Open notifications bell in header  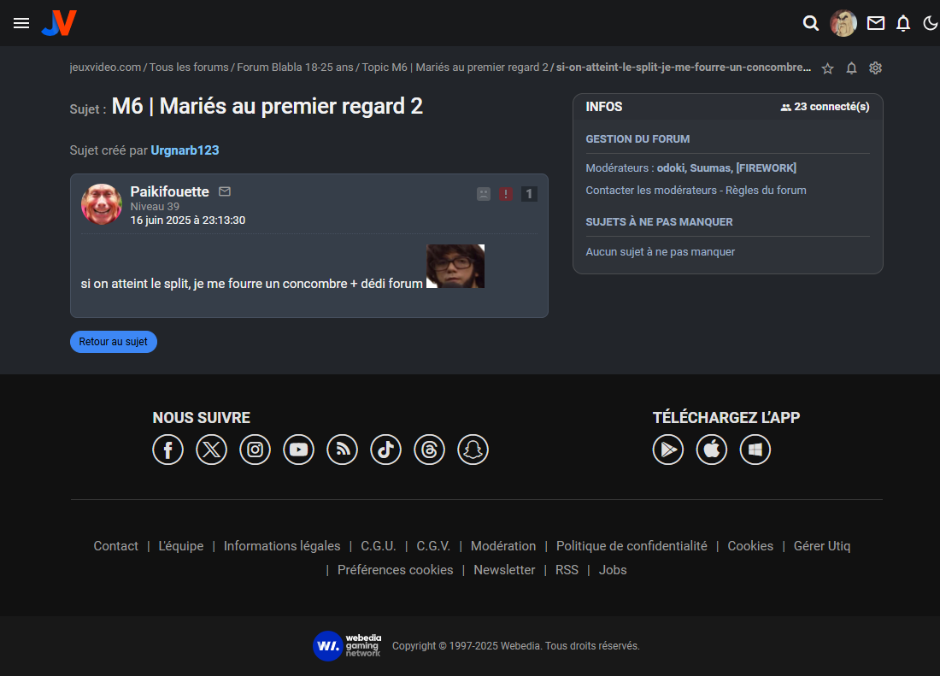tap(903, 23)
